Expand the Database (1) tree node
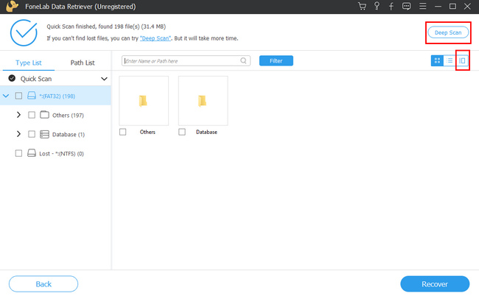The image size is (479, 296). 18,134
